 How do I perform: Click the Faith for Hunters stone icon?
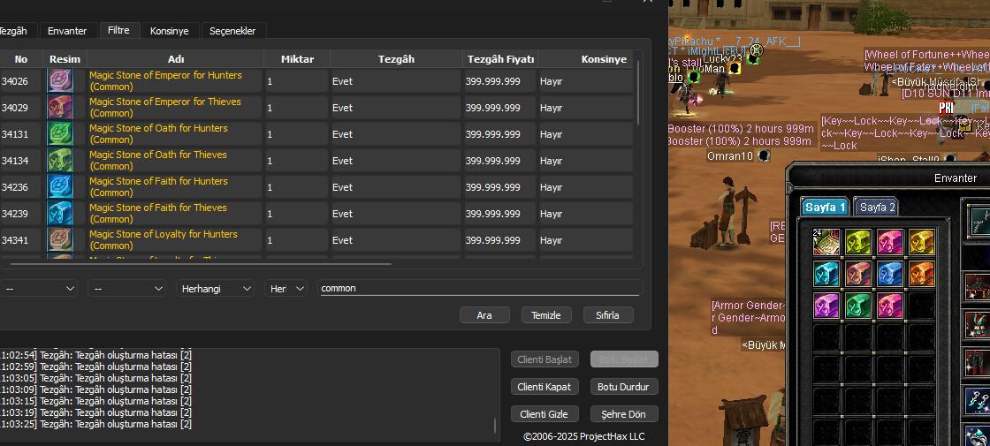pos(60,187)
